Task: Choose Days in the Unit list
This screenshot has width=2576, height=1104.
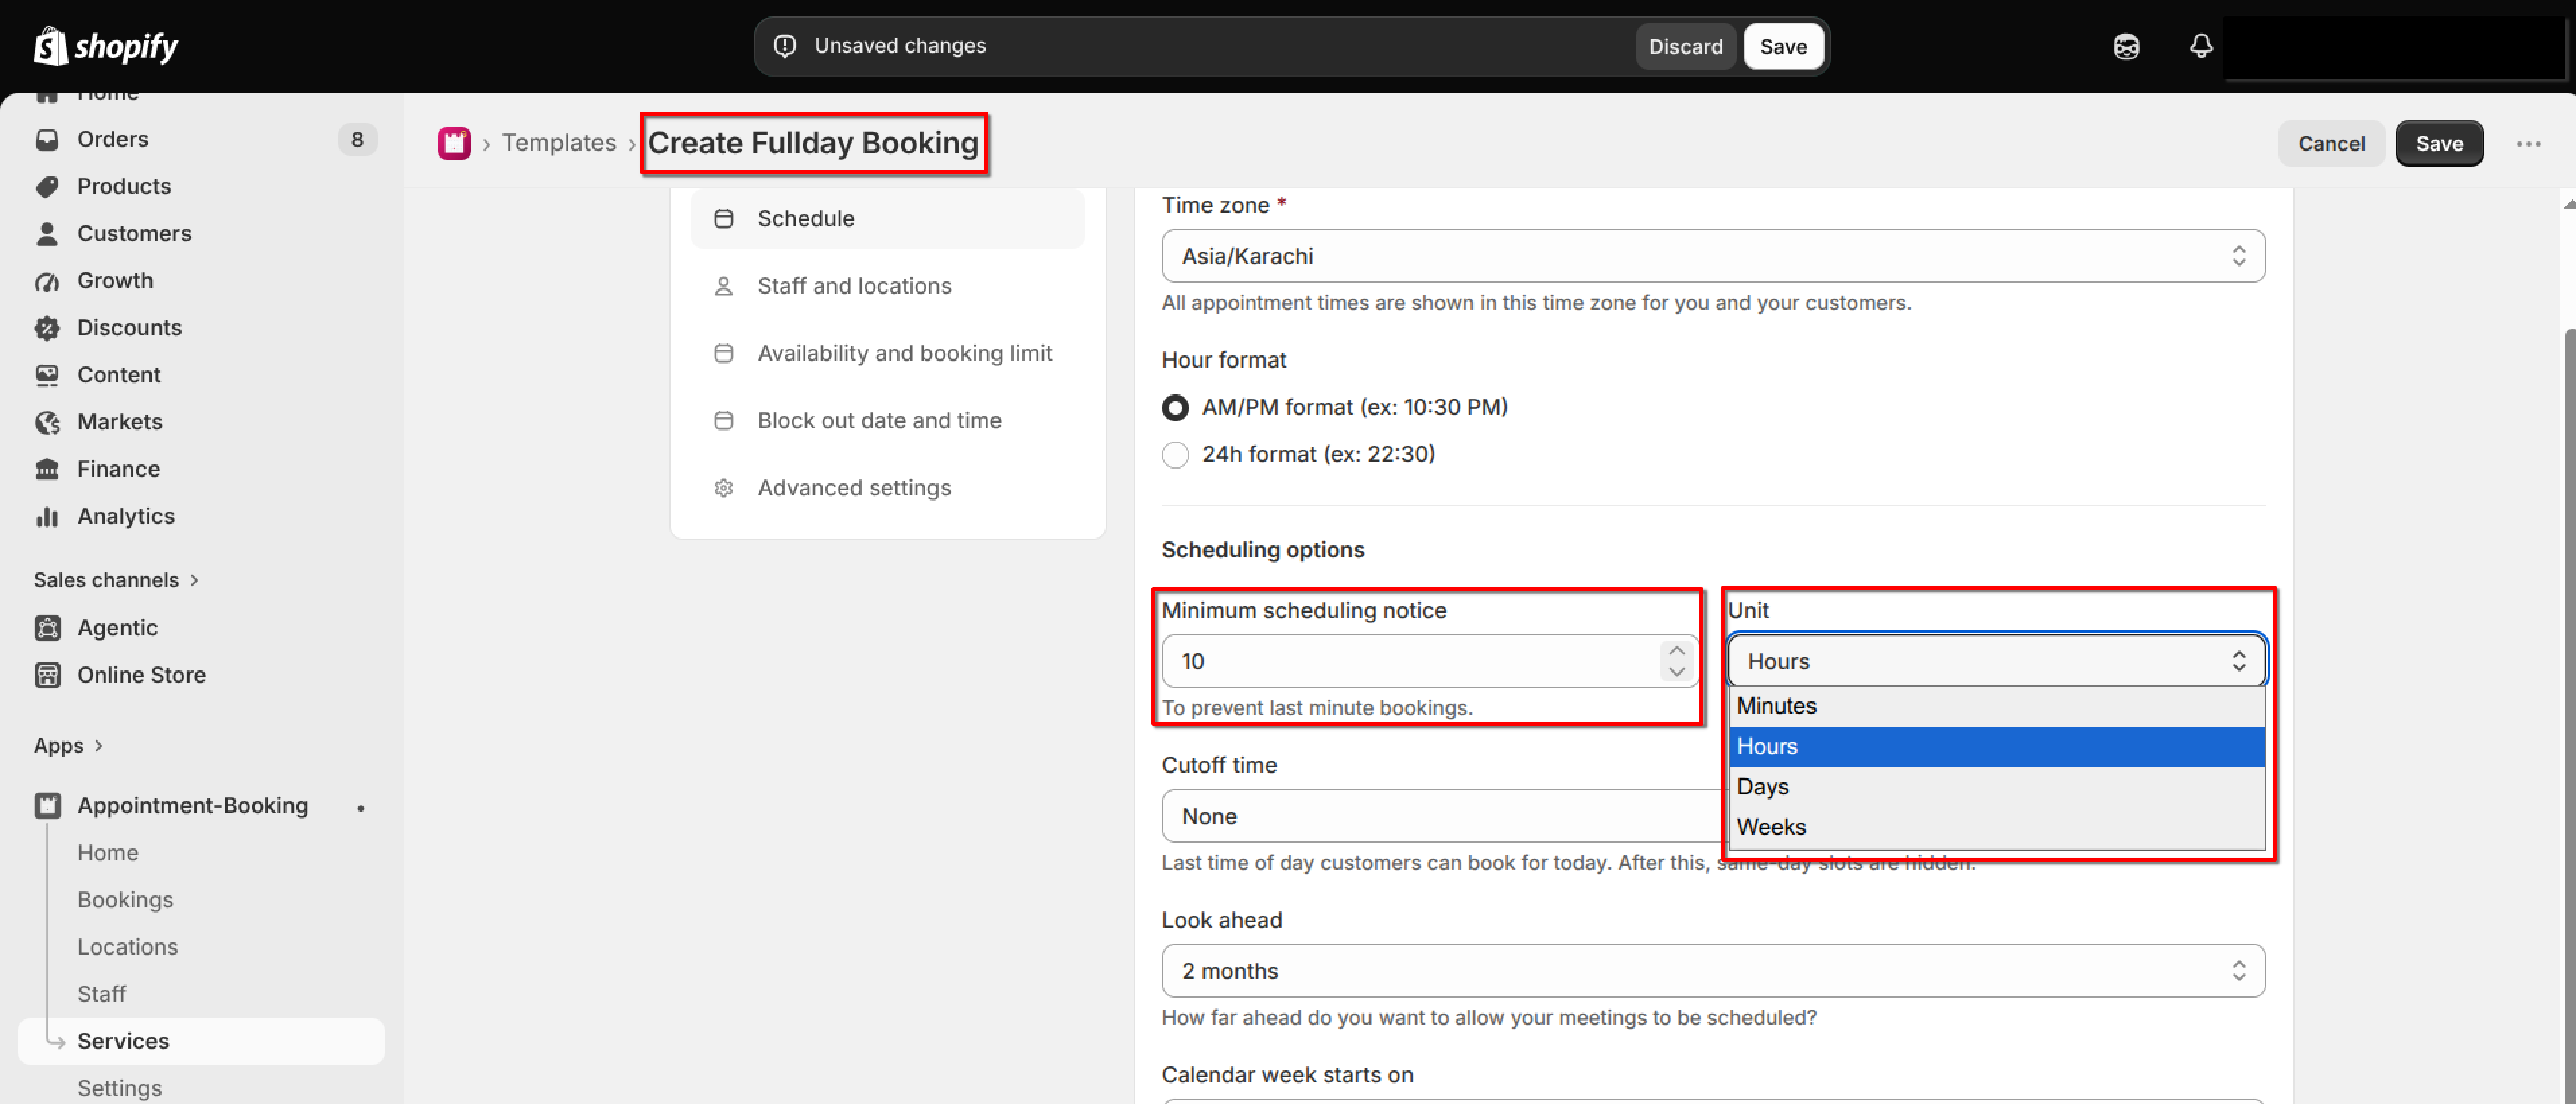Action: point(1996,787)
